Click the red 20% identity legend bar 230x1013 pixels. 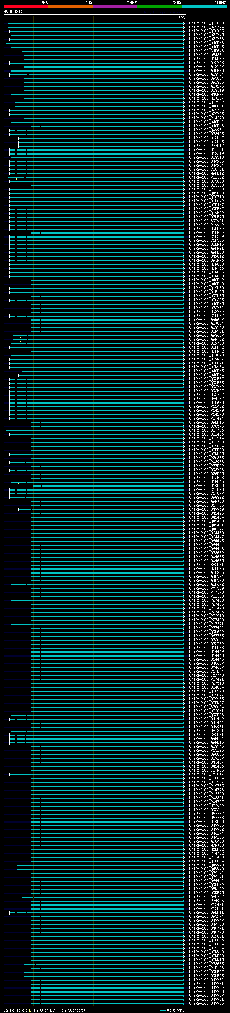[26, 6]
